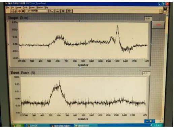Click the Thrust Force chart plot area
The width and height of the screenshot is (174, 130).
84,95
